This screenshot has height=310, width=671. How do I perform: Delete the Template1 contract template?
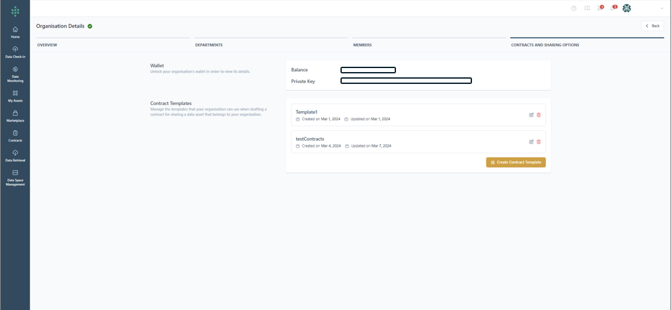[x=539, y=115]
